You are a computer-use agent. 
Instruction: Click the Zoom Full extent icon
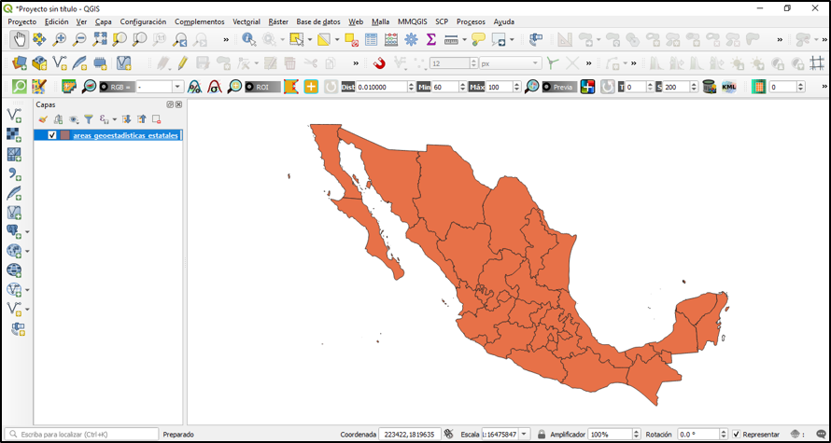pyautogui.click(x=100, y=39)
